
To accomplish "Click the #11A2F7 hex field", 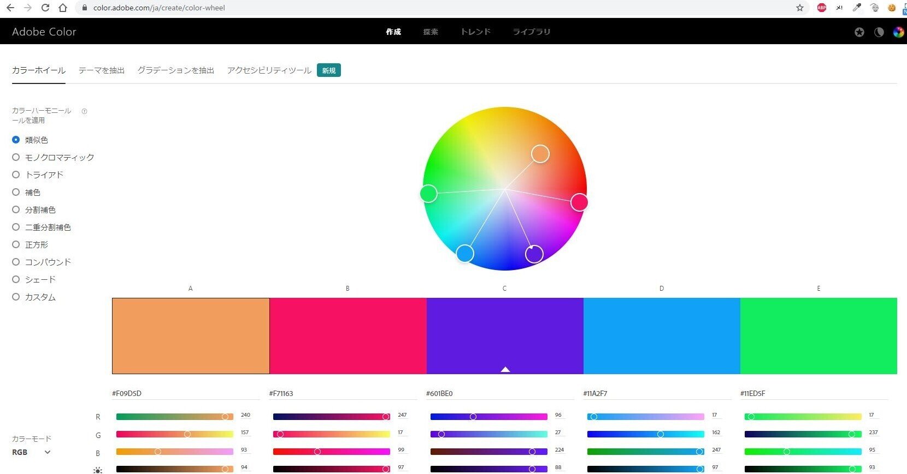I will (657, 393).
